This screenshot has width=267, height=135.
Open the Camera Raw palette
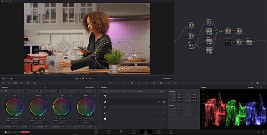pos(3,83)
